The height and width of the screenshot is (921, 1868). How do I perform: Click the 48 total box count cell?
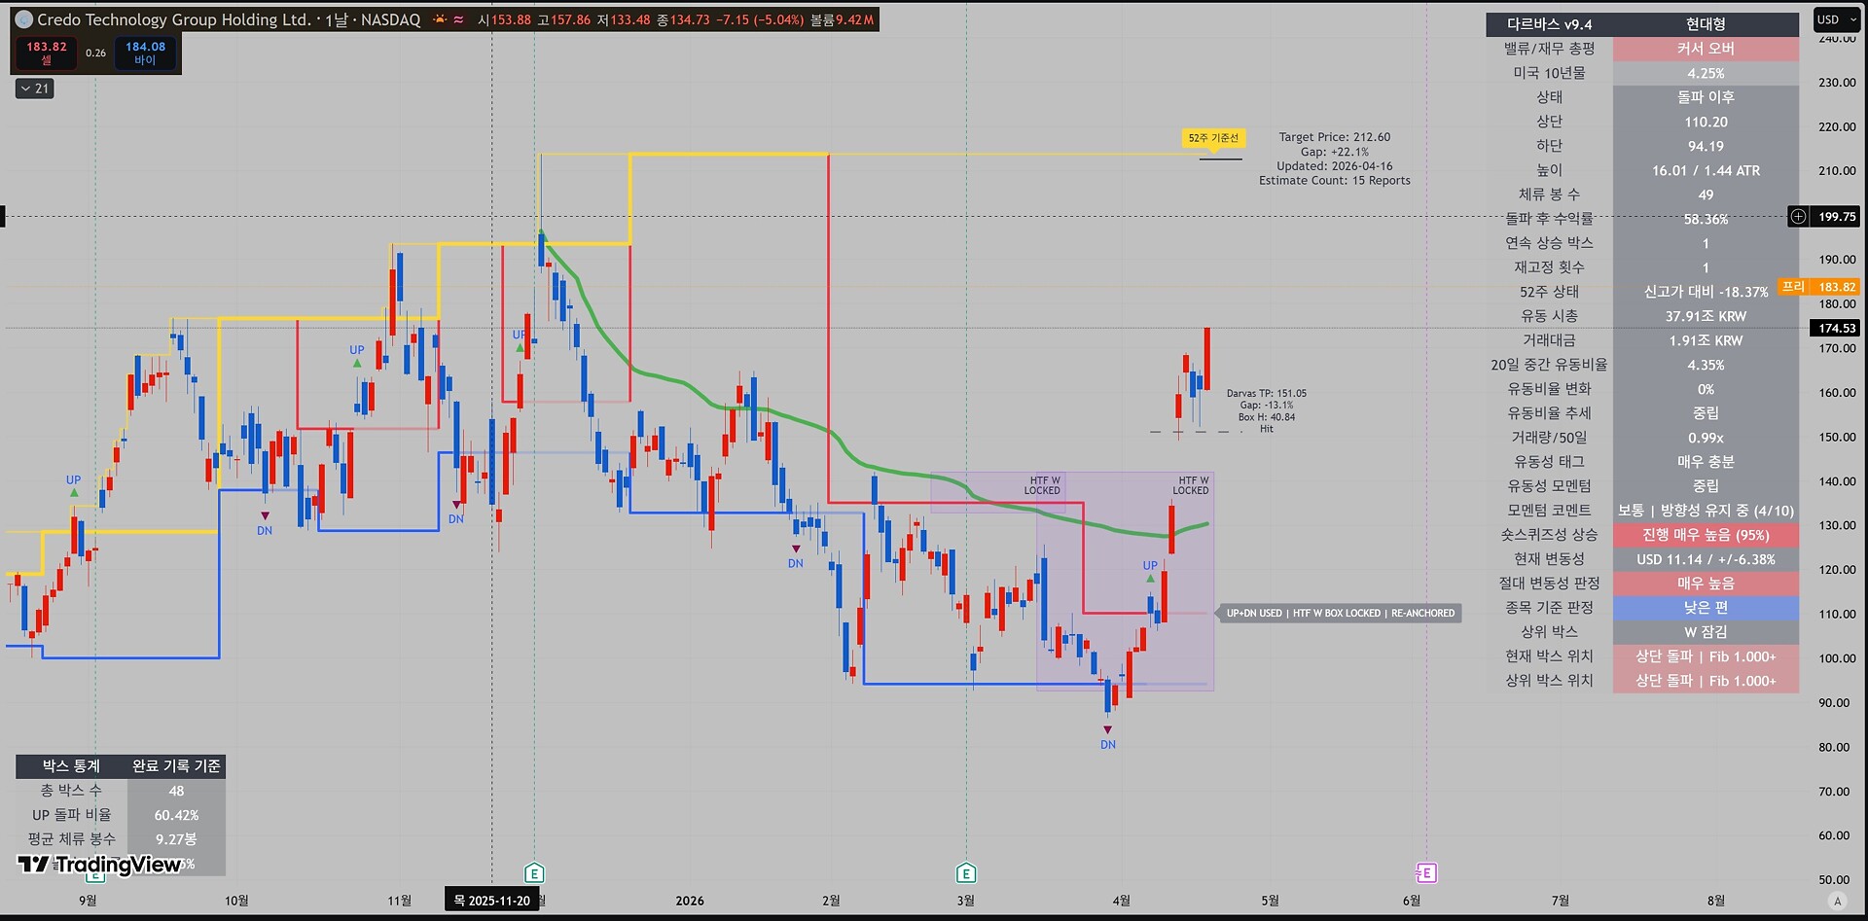coord(176,791)
